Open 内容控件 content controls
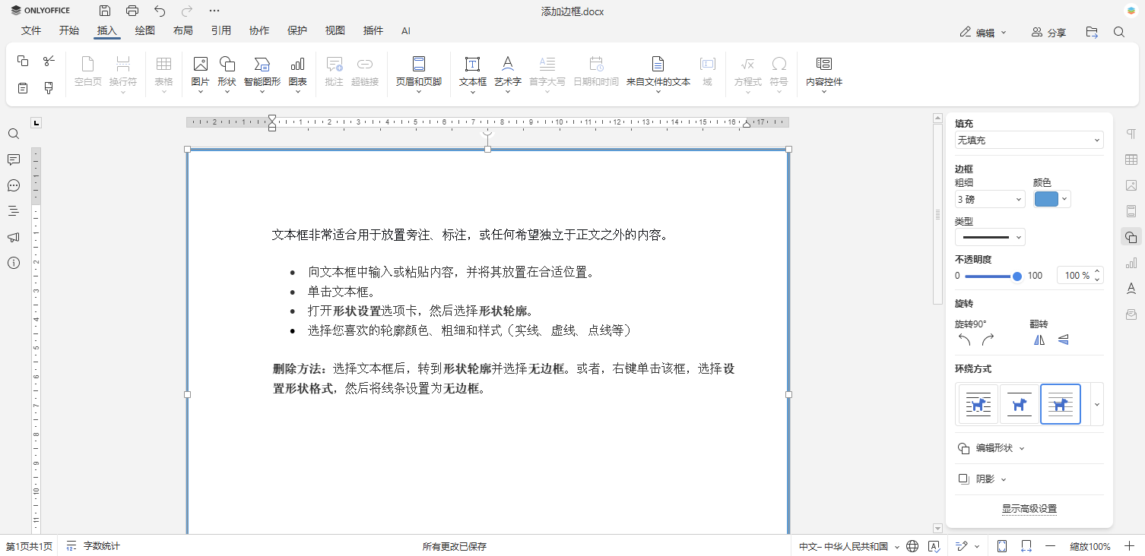 click(824, 74)
